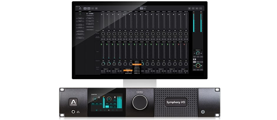Click the hardware headphone jack

click(73, 112)
